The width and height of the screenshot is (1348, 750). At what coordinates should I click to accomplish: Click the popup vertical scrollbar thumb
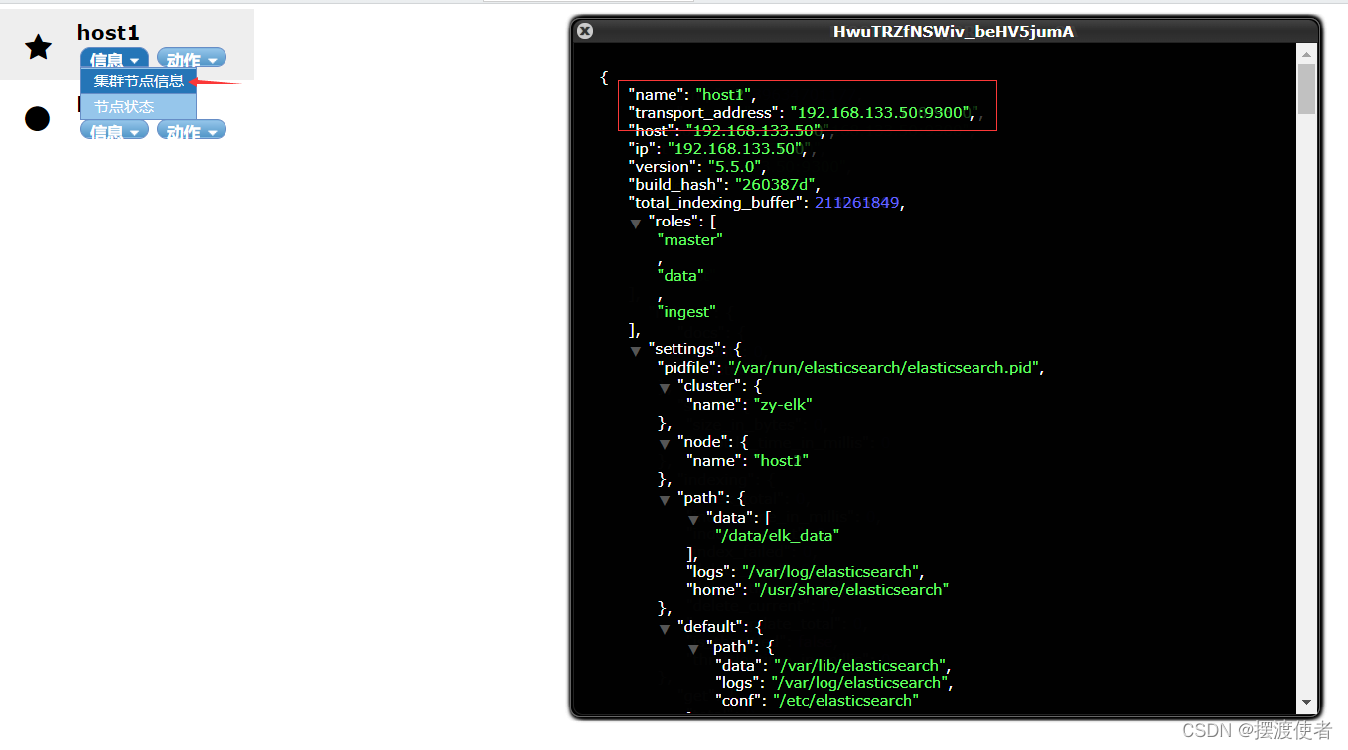1306,89
